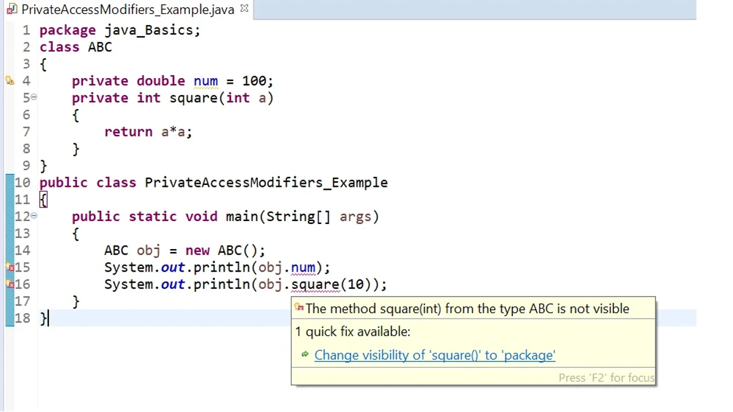The height and width of the screenshot is (412, 733).
Task: Click the error marker on line 16
Action: tap(9, 284)
